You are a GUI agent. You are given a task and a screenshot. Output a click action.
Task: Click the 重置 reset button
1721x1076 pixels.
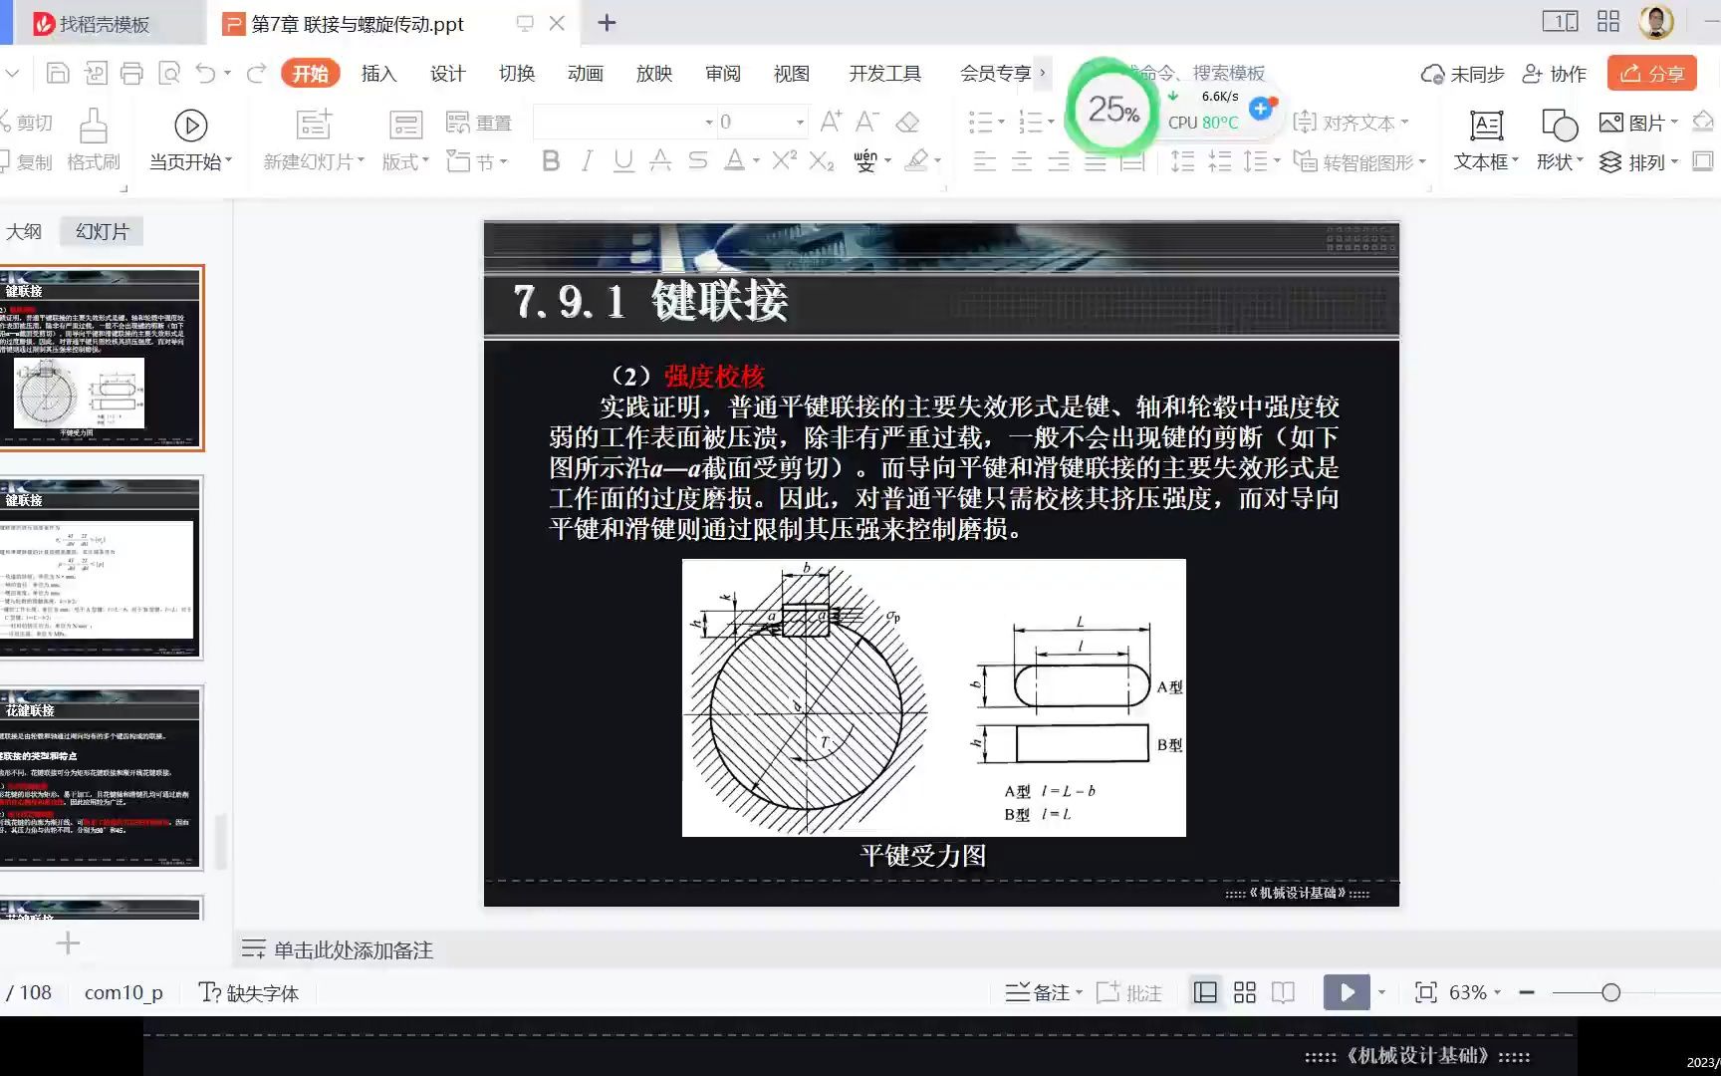479,123
